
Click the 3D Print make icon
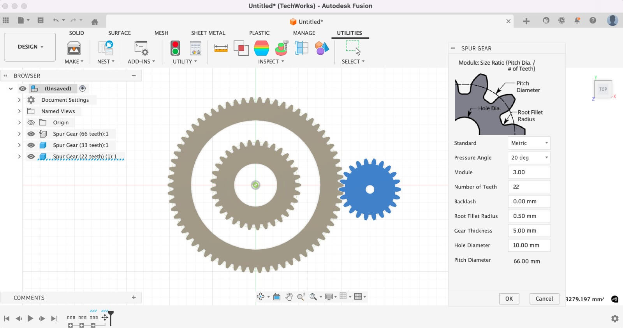click(74, 48)
